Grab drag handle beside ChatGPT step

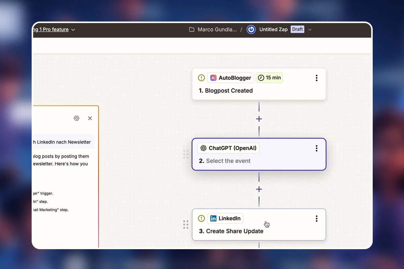pyautogui.click(x=186, y=154)
